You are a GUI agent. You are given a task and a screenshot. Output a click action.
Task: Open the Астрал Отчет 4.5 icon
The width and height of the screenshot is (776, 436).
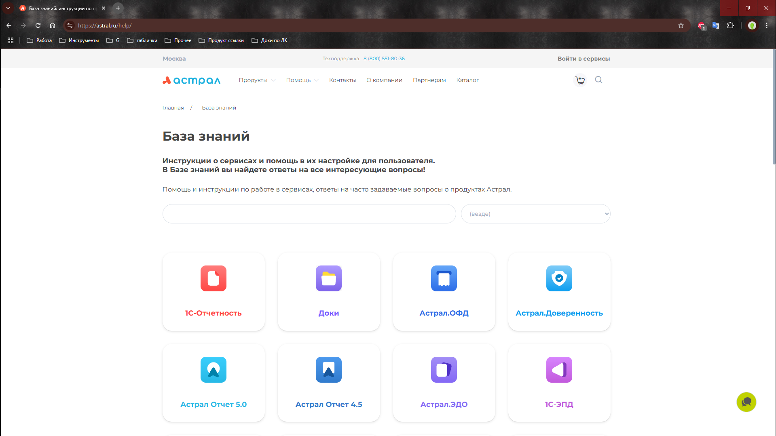tap(329, 370)
